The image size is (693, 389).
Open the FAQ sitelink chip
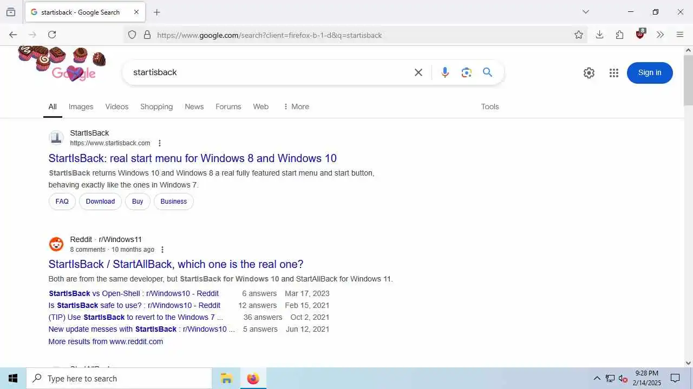tap(62, 202)
